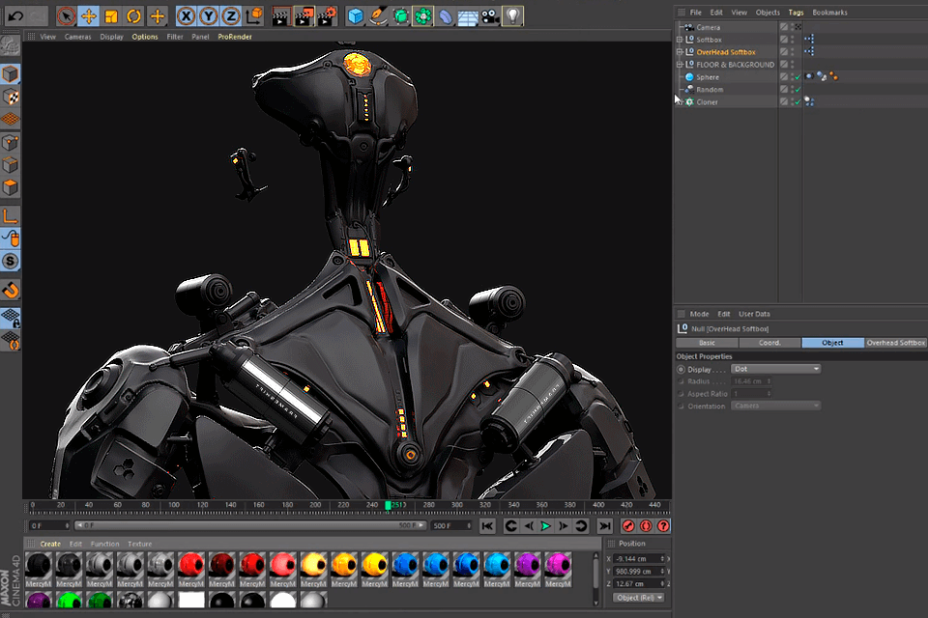
Task: Click the Position X input field
Action: click(639, 559)
